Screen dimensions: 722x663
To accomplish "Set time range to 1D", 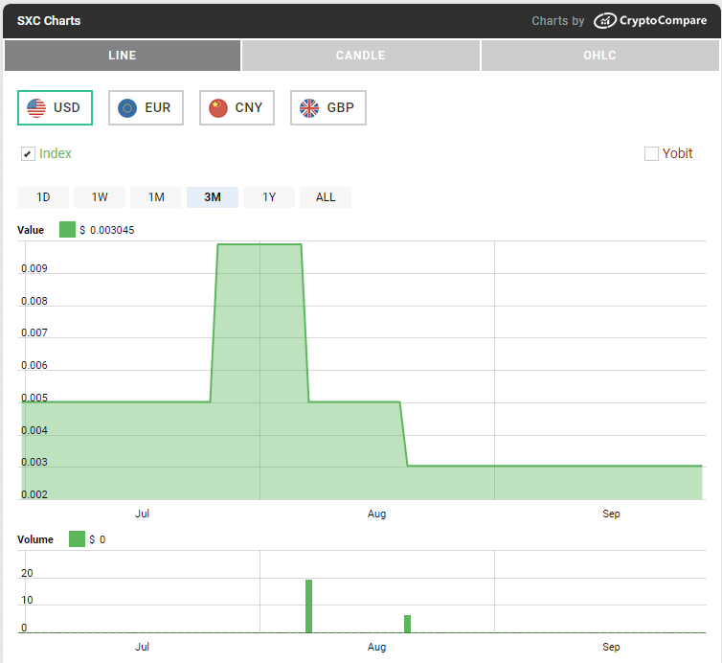I will pos(43,197).
